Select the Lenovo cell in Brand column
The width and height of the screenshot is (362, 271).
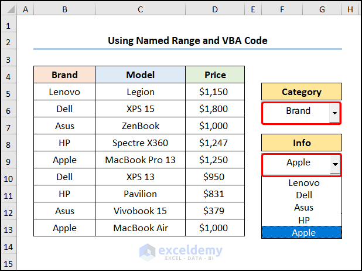click(64, 92)
